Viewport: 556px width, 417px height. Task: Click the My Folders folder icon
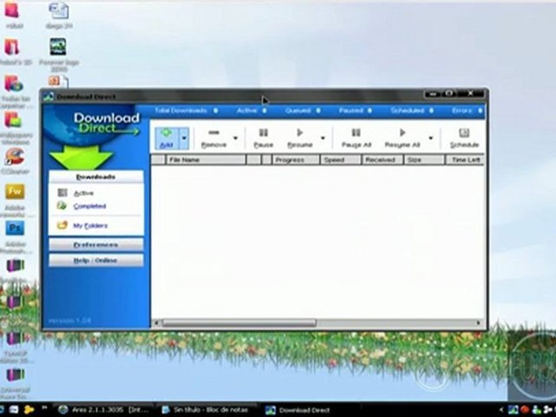click(x=63, y=225)
